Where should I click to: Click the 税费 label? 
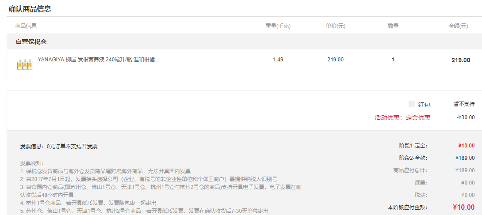coord(421,195)
